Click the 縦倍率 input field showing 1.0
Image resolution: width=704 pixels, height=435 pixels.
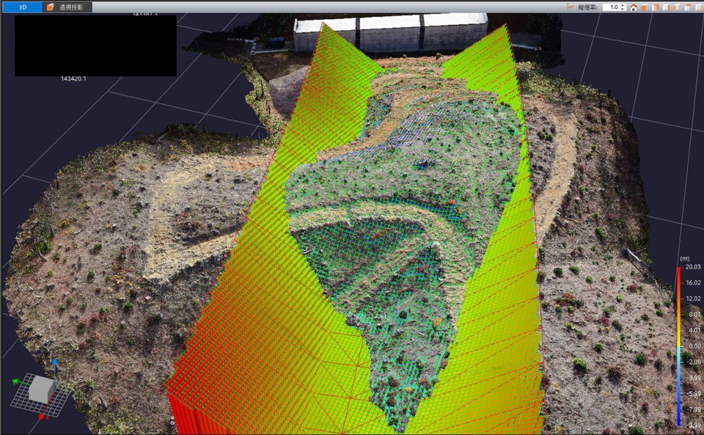[610, 7]
